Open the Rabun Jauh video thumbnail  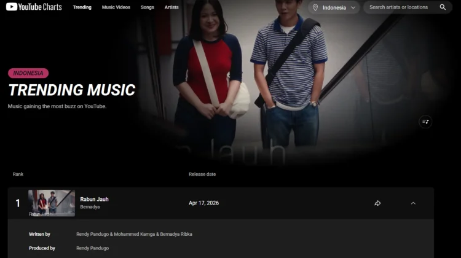tap(52, 203)
